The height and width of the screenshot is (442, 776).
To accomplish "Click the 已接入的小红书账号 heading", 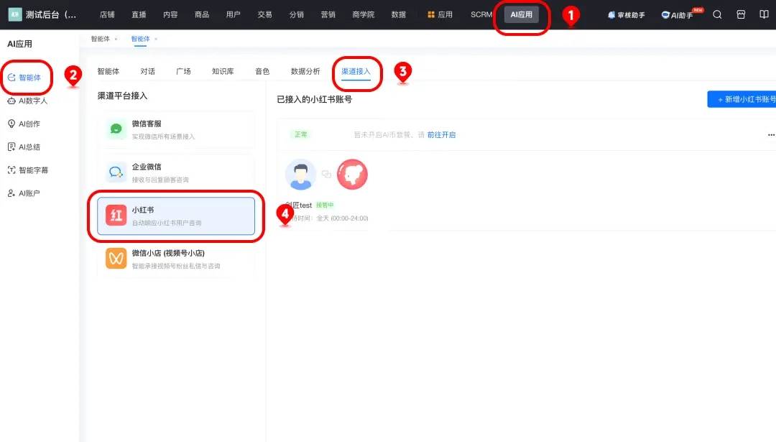I will pos(314,99).
